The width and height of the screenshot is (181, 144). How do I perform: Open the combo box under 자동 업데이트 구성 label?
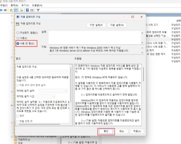(x=43, y=71)
